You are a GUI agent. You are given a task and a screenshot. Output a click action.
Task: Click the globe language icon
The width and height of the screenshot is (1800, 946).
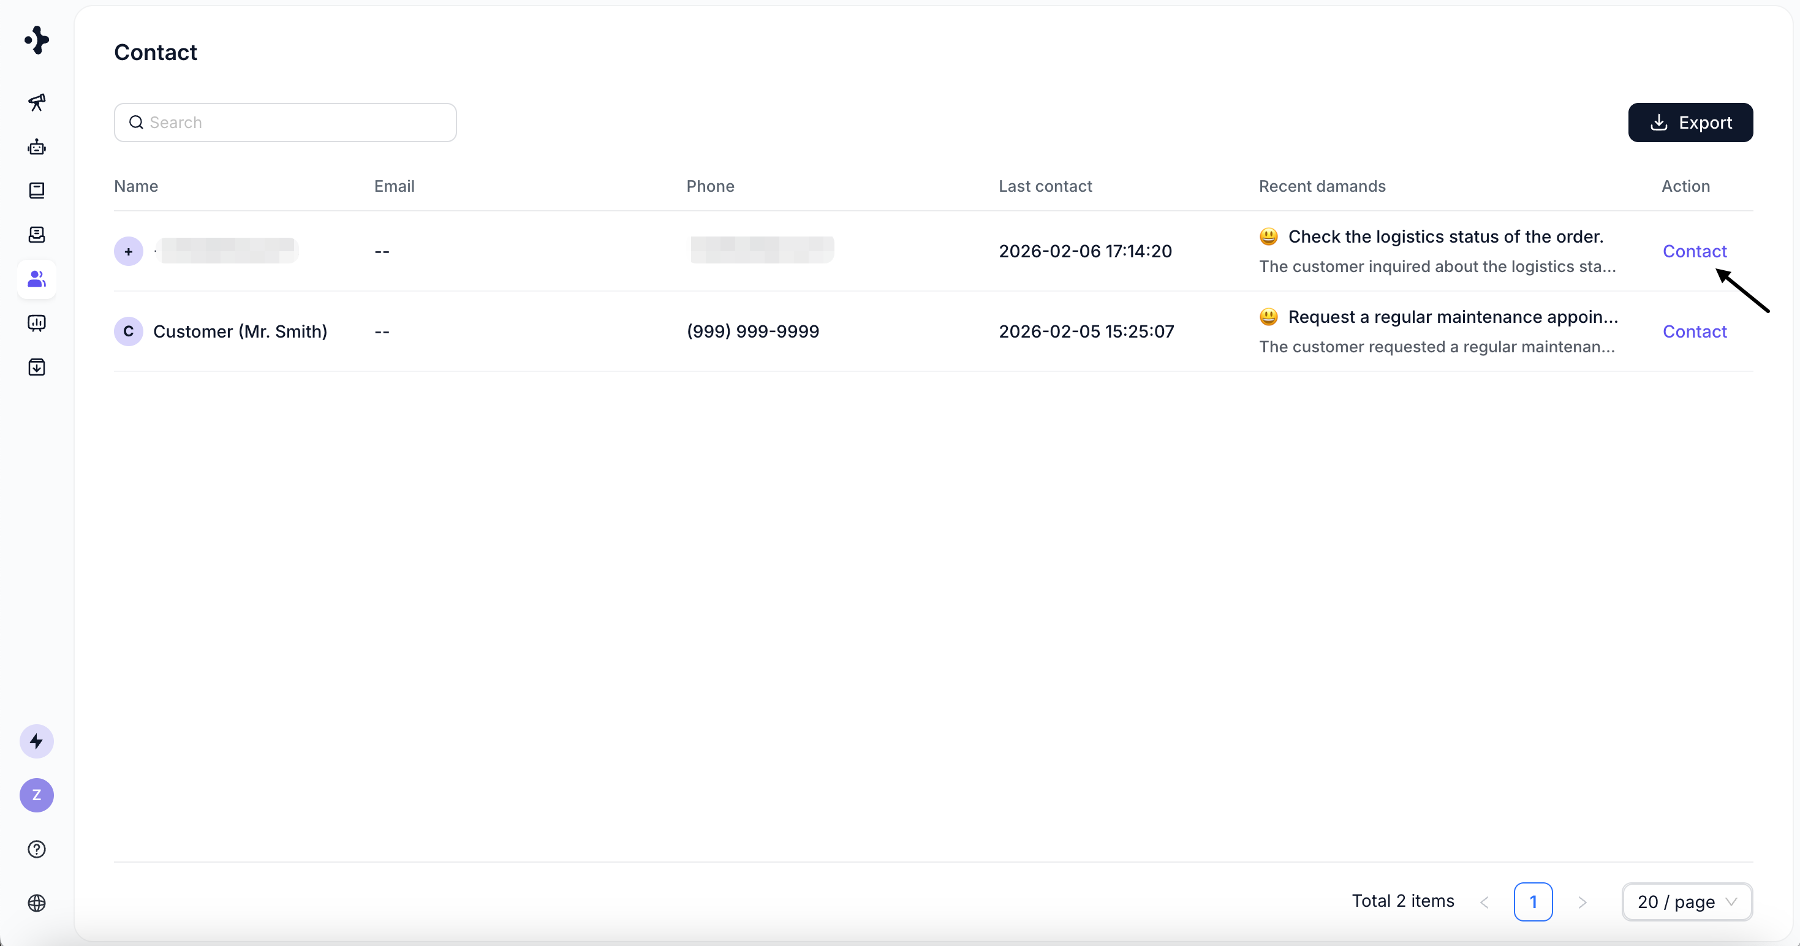pos(36,902)
